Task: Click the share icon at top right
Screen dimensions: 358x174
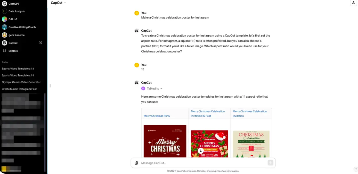Action: (353, 3)
